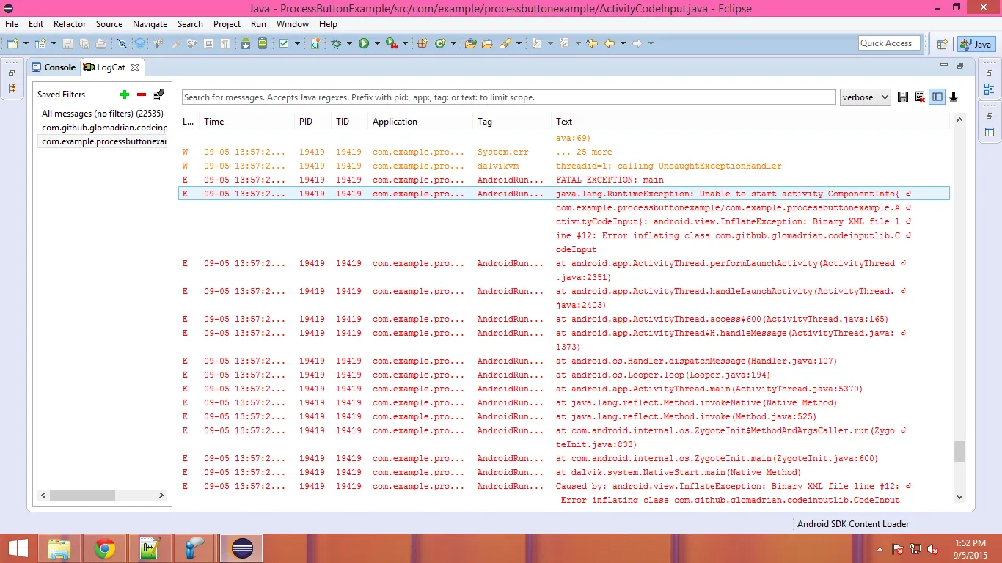
Task: Click the Application column header
Action: tap(421, 122)
